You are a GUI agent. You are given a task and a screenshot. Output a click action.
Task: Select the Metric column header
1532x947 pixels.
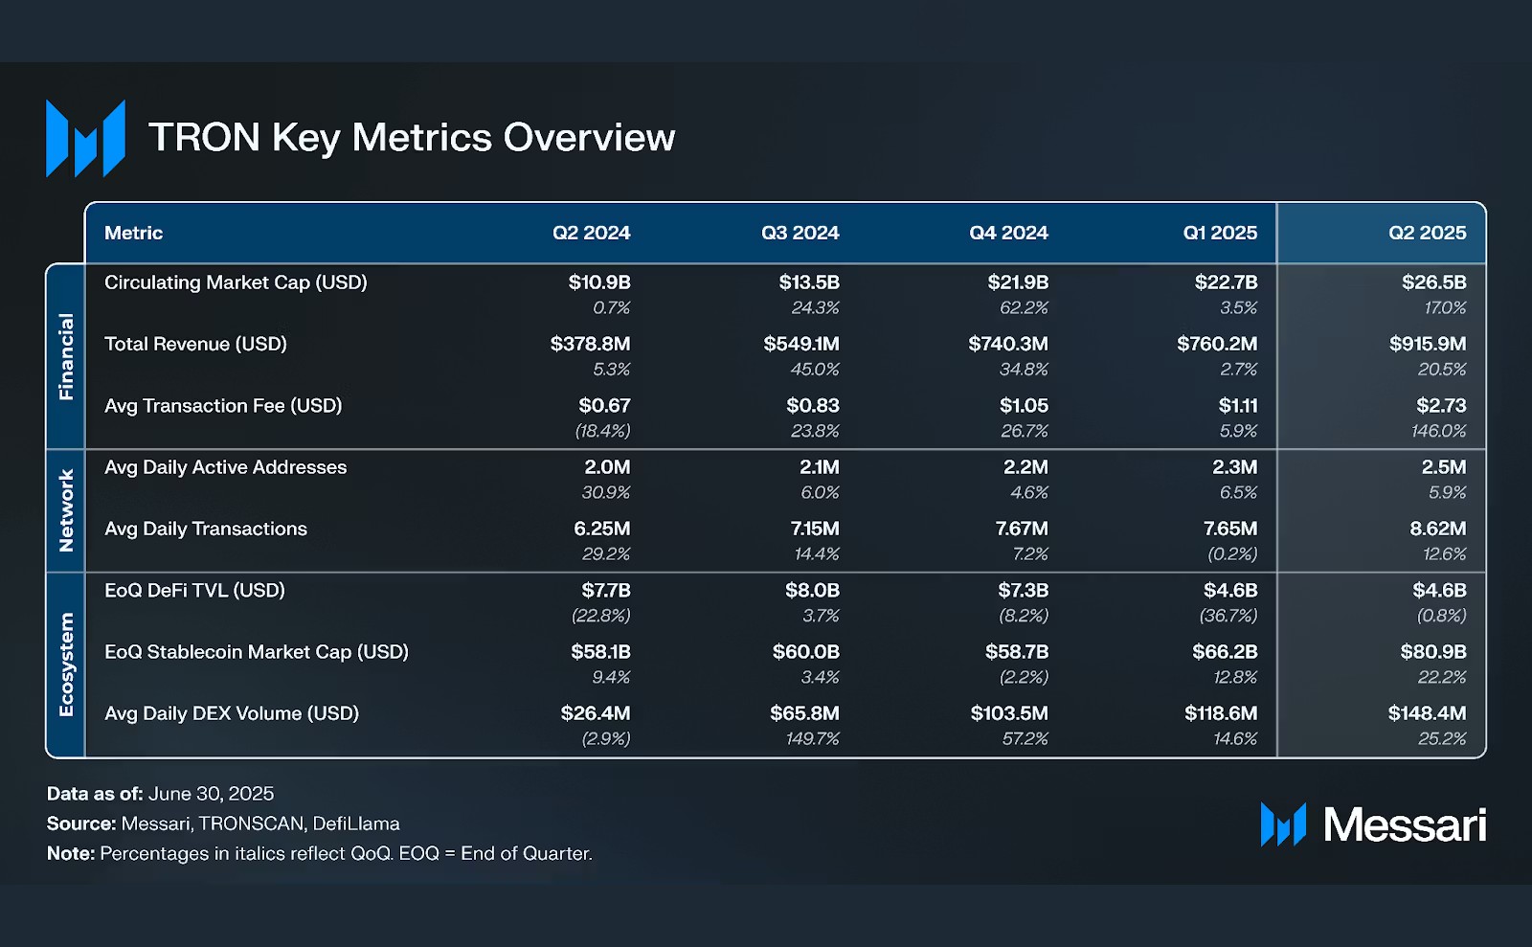133,233
